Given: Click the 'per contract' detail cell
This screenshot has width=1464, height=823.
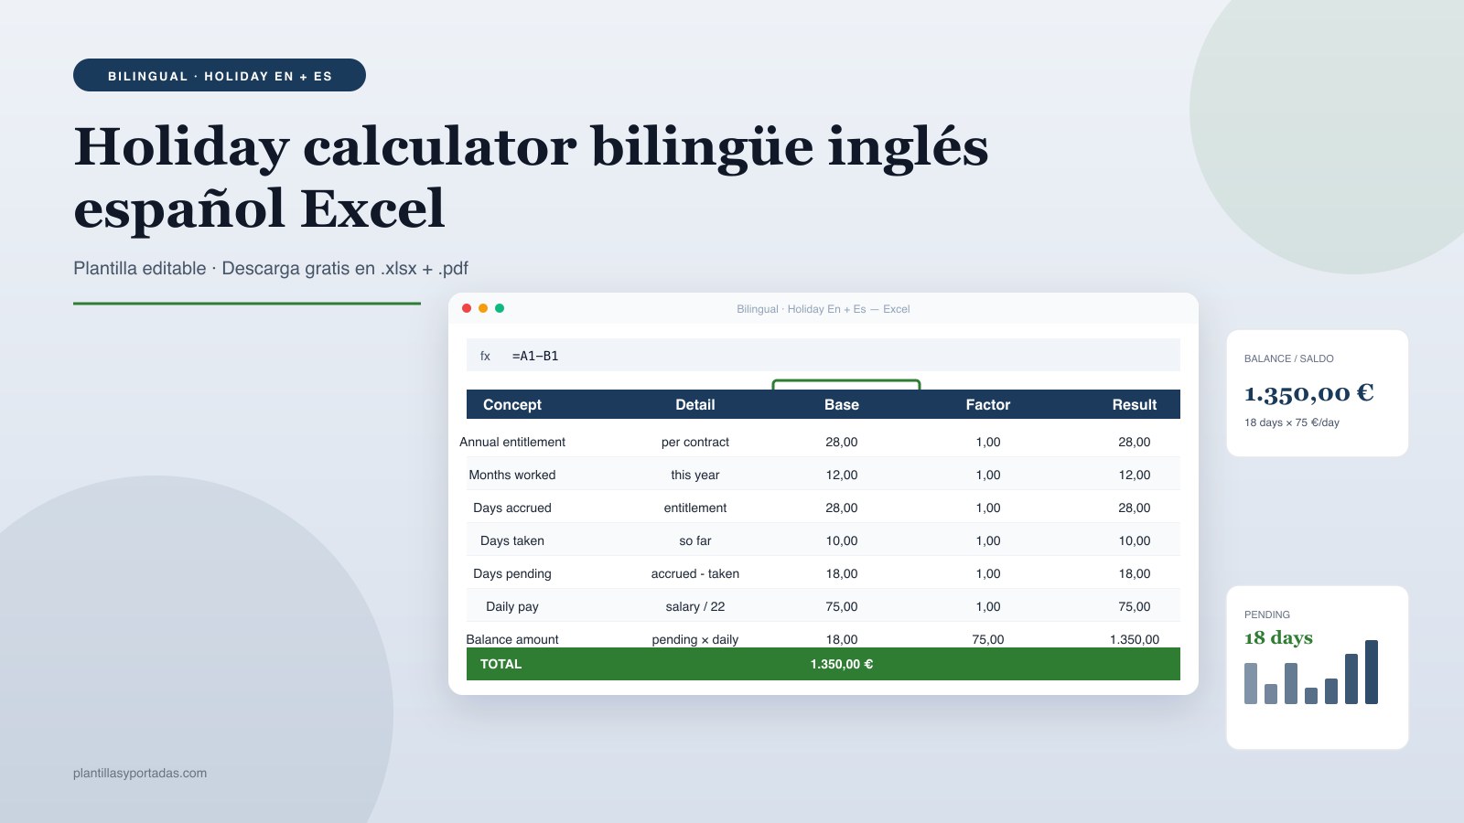Looking at the screenshot, I should coord(695,442).
